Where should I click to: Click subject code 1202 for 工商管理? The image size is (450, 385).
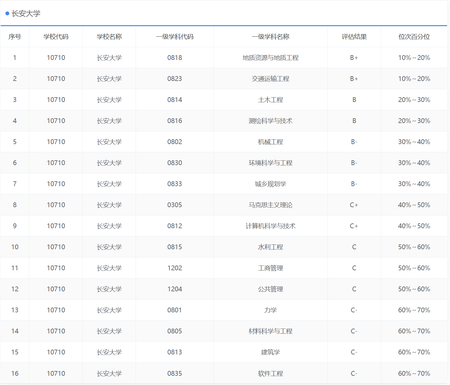(174, 268)
